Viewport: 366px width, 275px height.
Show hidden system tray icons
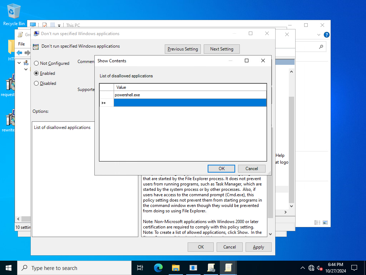point(302,268)
